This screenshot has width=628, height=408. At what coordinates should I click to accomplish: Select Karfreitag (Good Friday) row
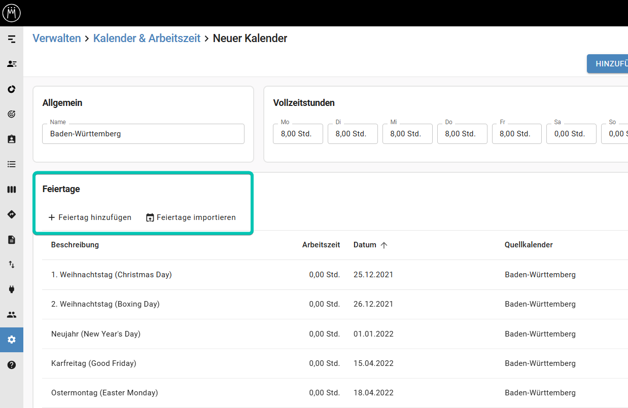(x=335, y=363)
